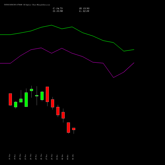
Task: Click the 19 Nov date label
Action: (15, 157)
